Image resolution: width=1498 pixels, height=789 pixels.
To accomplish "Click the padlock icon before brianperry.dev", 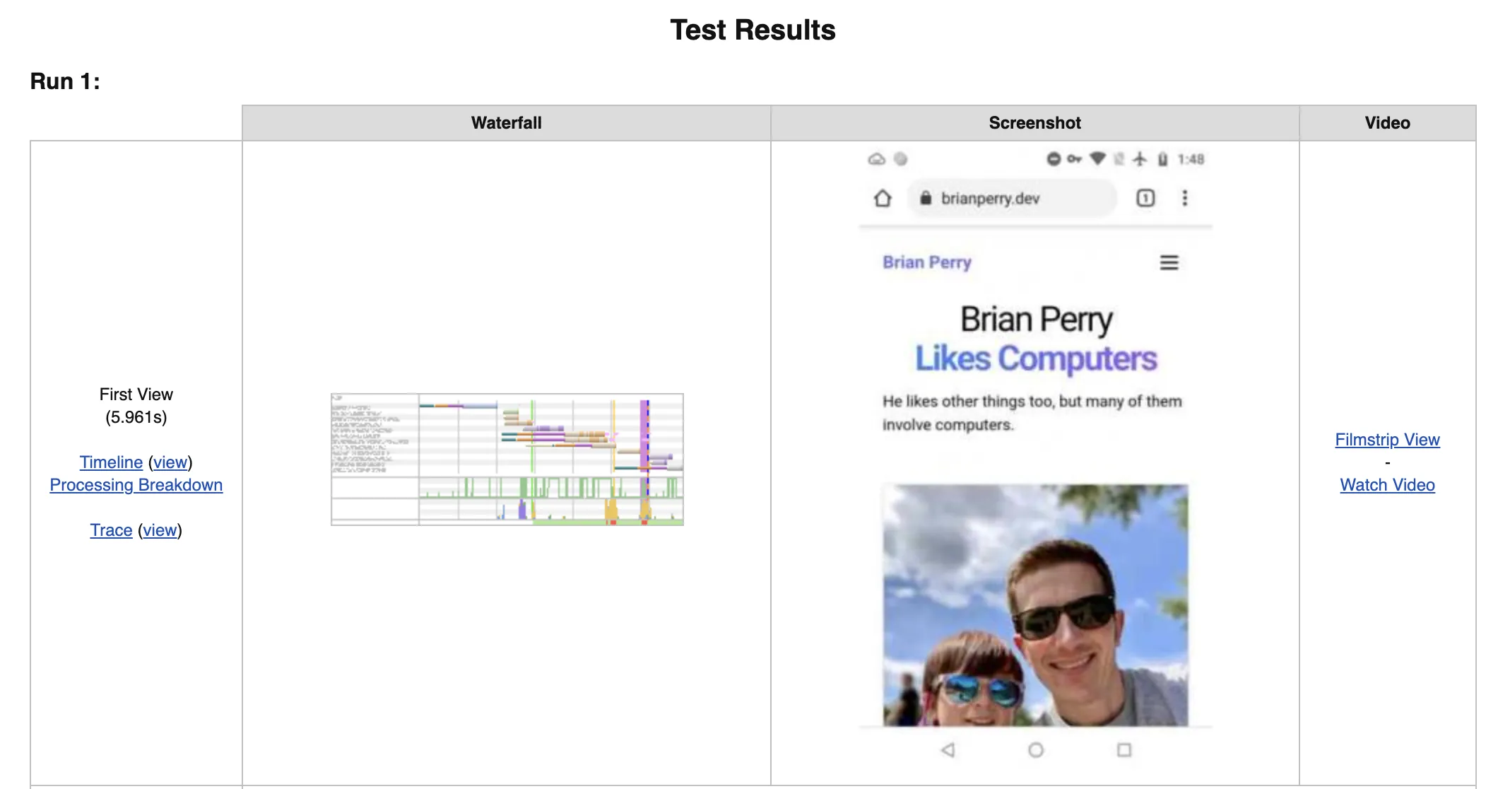I will click(926, 199).
